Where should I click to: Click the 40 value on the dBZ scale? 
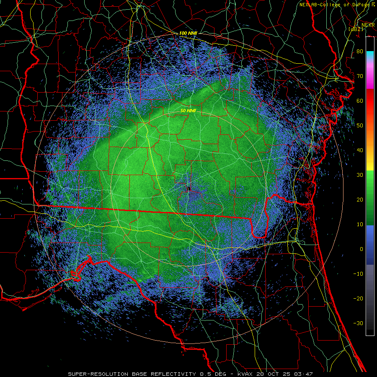pos(360,150)
